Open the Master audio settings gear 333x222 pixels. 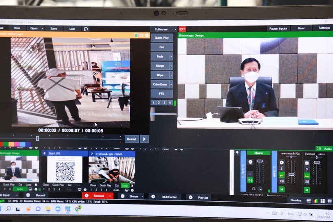point(251,162)
